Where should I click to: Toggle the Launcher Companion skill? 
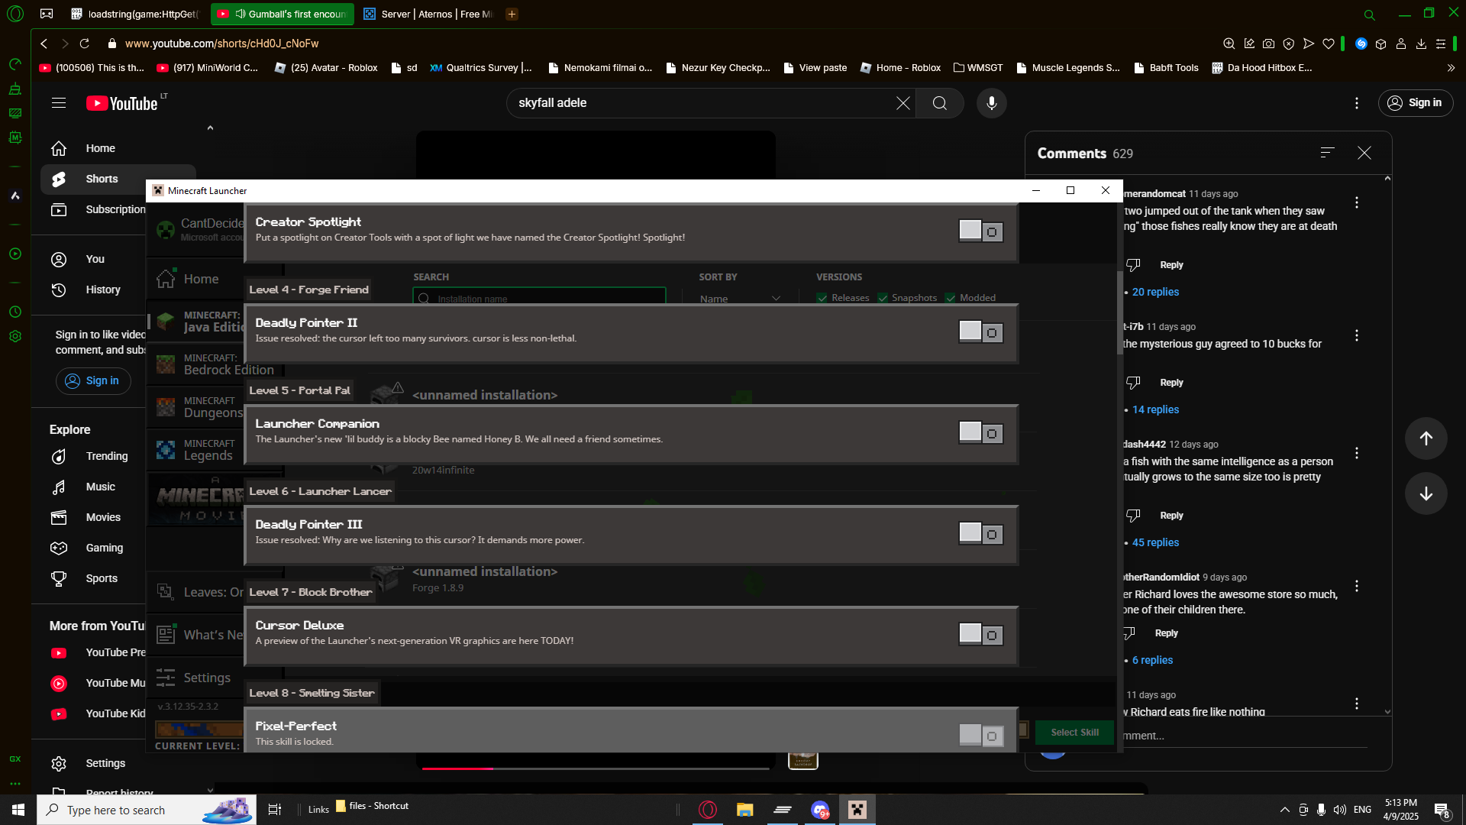click(981, 432)
